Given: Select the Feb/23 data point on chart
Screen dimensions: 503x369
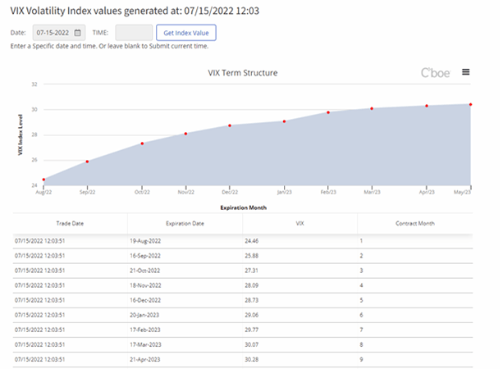Looking at the screenshot, I should click(328, 112).
